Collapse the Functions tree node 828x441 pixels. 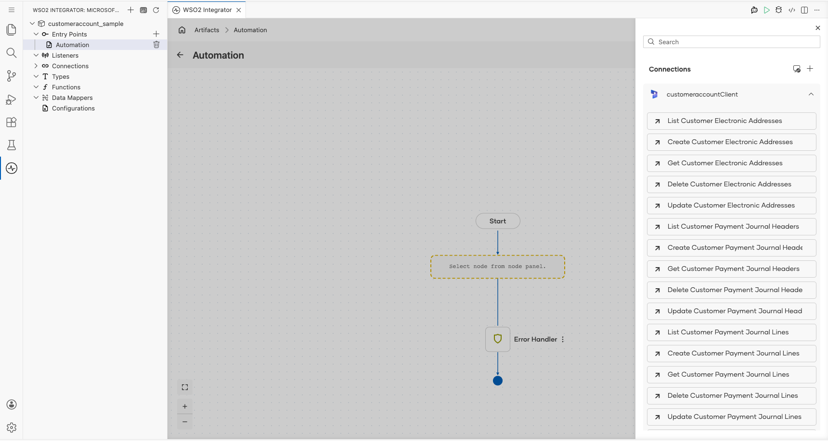click(36, 87)
